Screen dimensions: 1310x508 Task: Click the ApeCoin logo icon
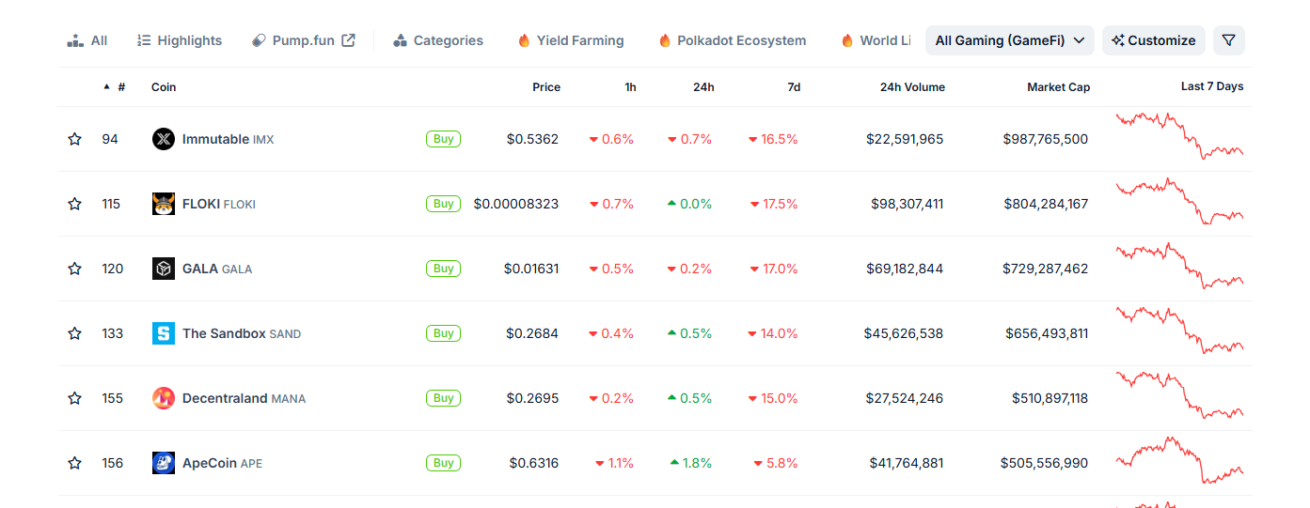tap(164, 463)
